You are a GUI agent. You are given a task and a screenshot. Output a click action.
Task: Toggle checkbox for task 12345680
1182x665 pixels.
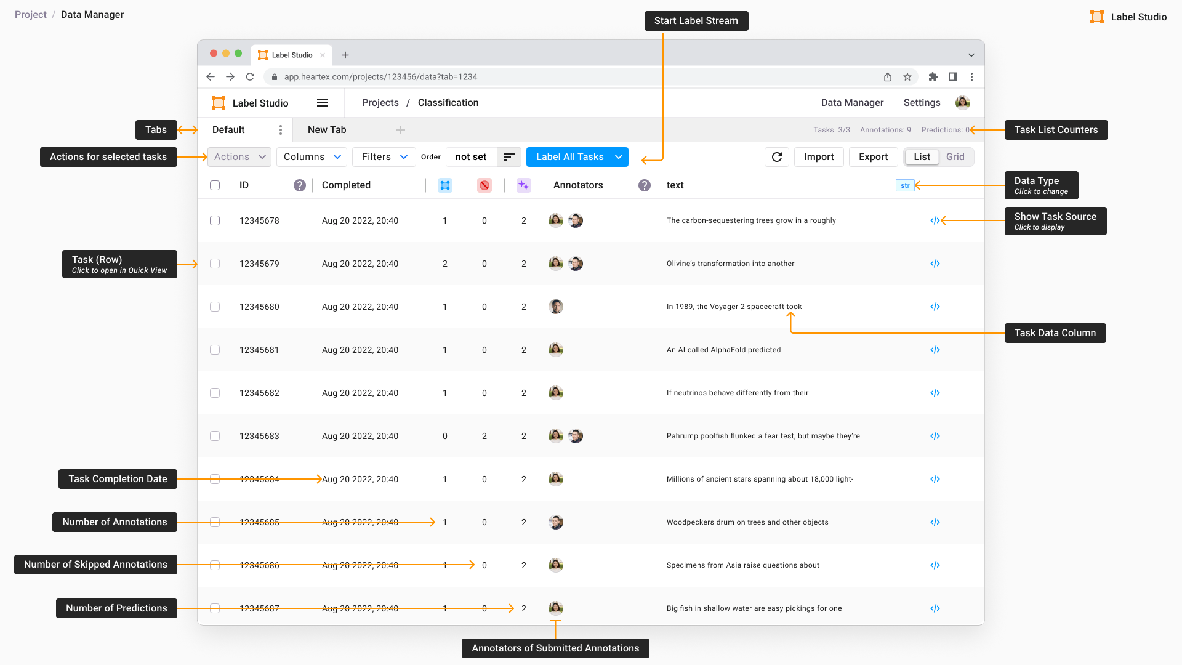pyautogui.click(x=215, y=306)
